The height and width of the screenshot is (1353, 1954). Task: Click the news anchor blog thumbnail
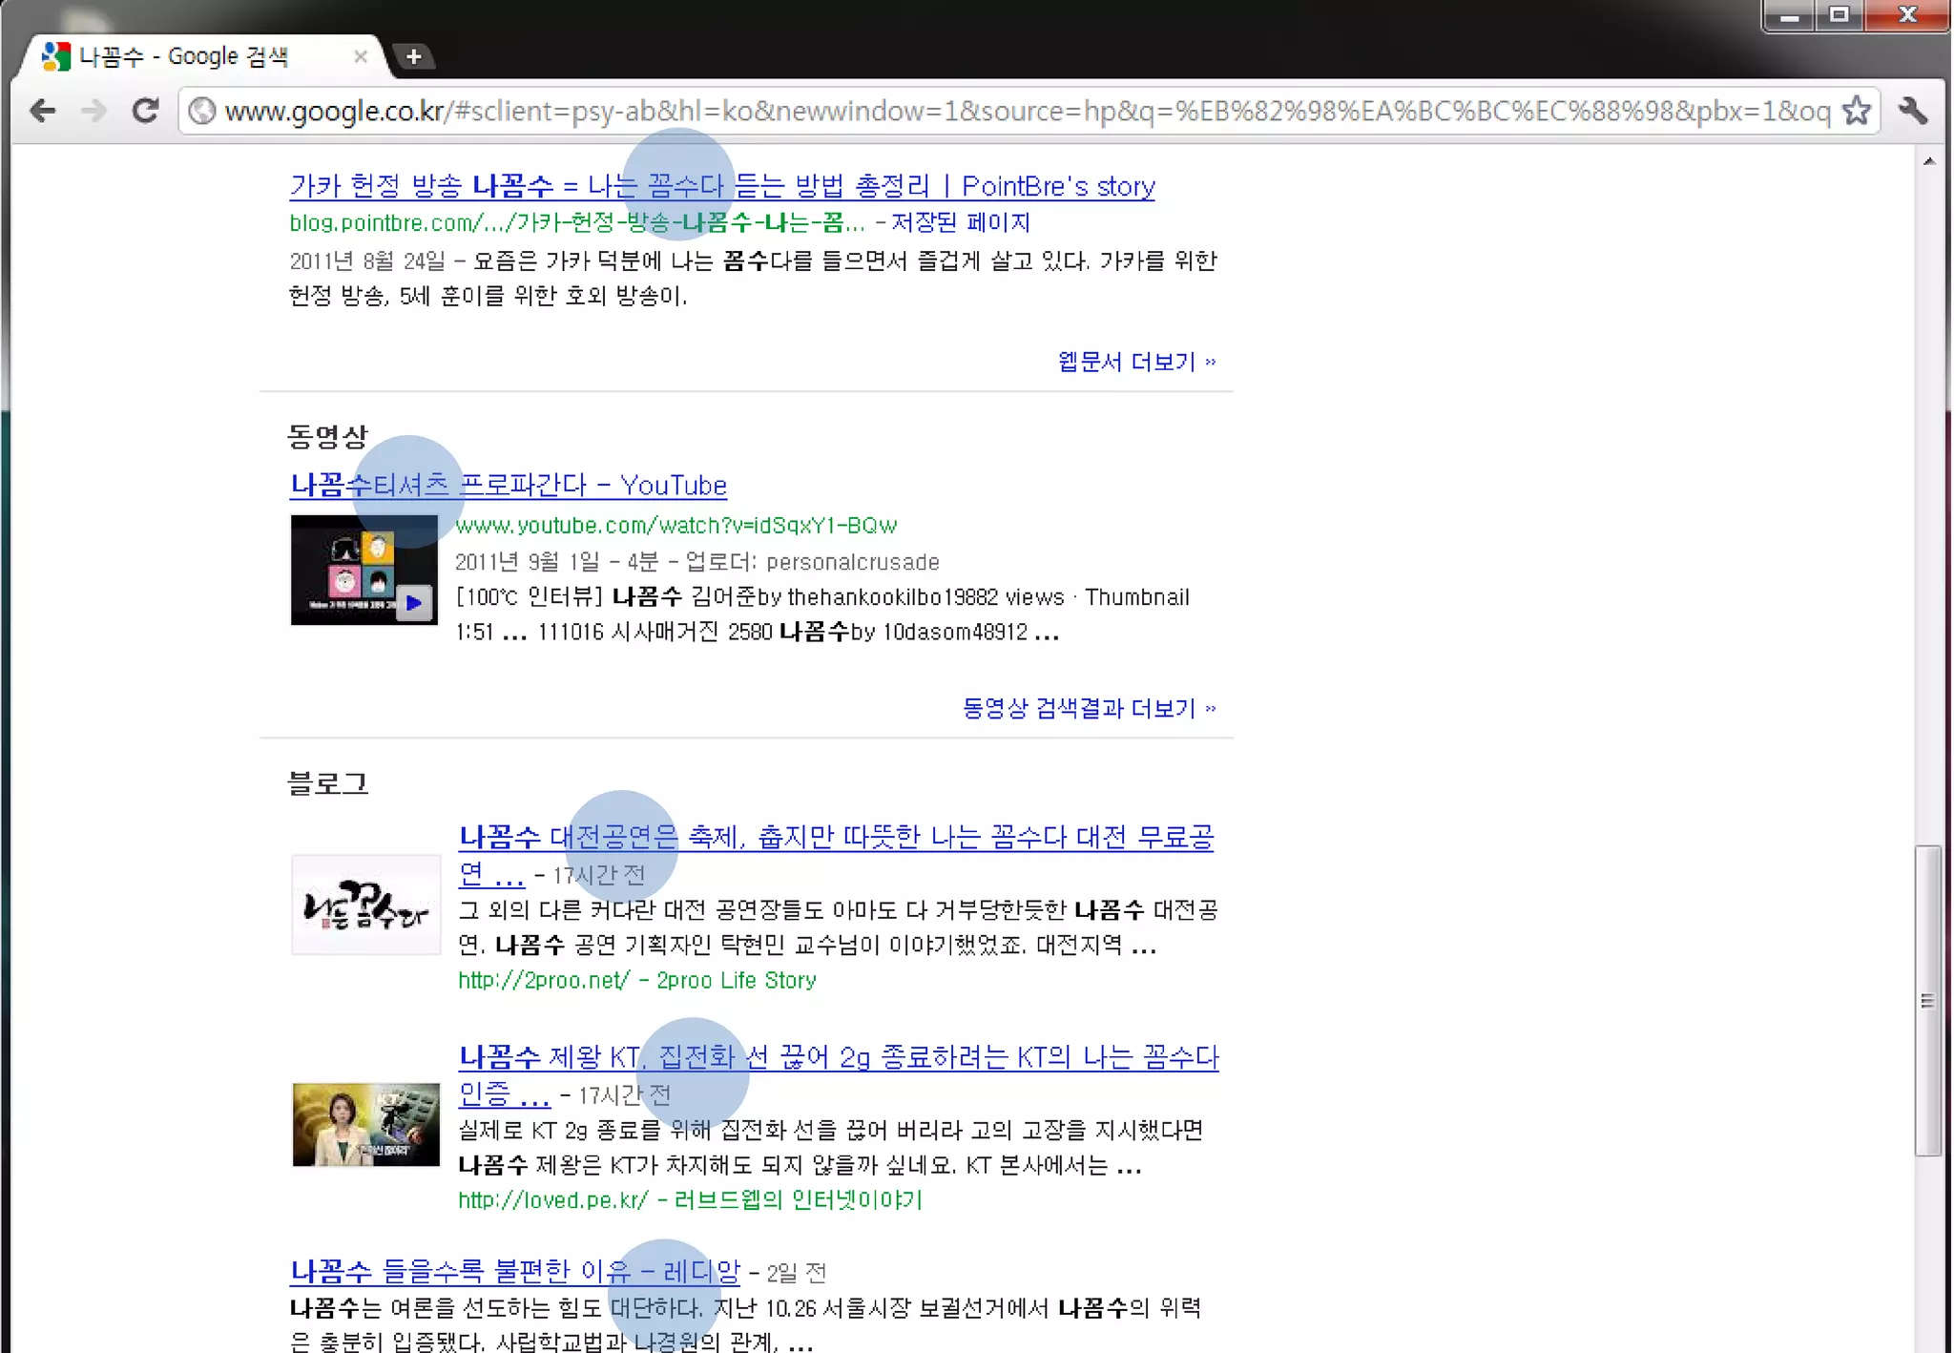coord(365,1124)
